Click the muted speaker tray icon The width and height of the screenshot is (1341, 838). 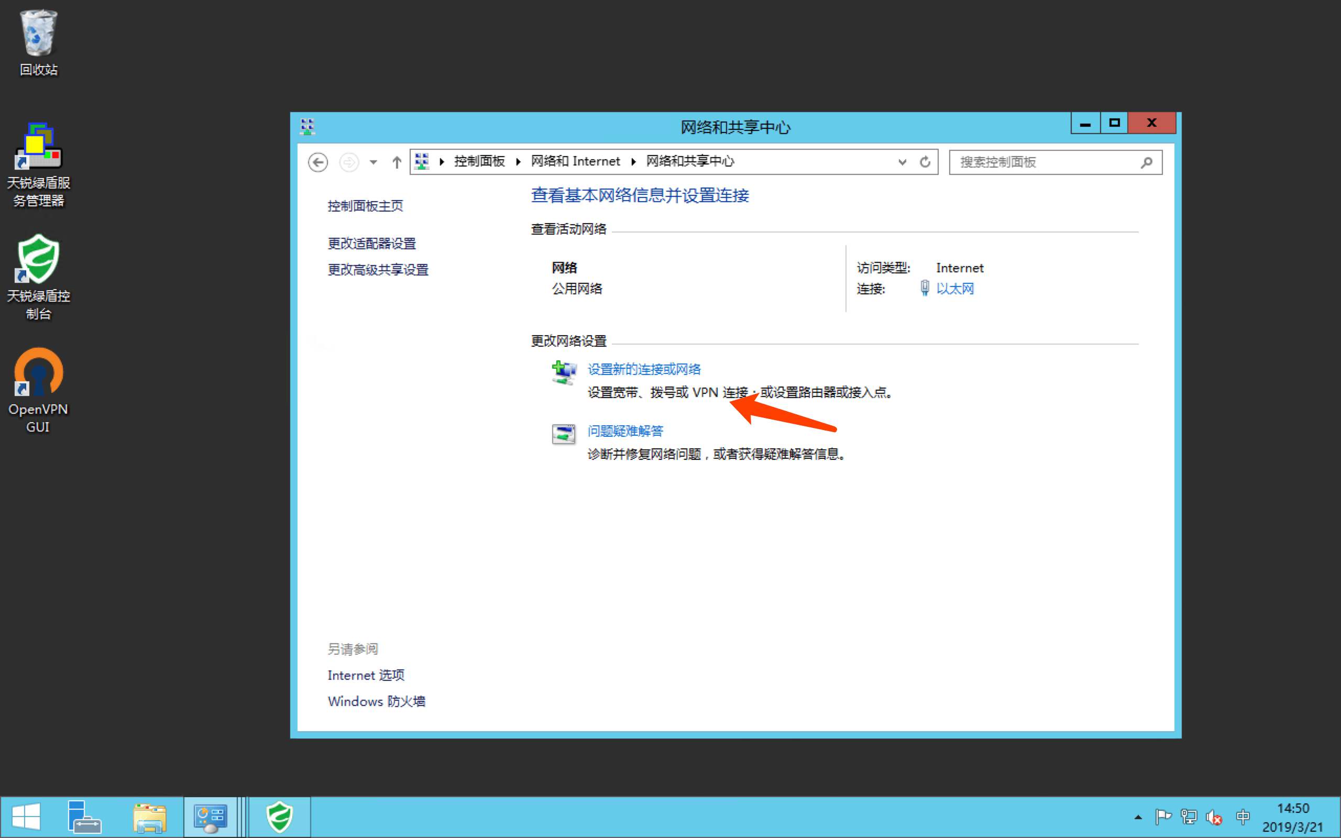(1214, 817)
